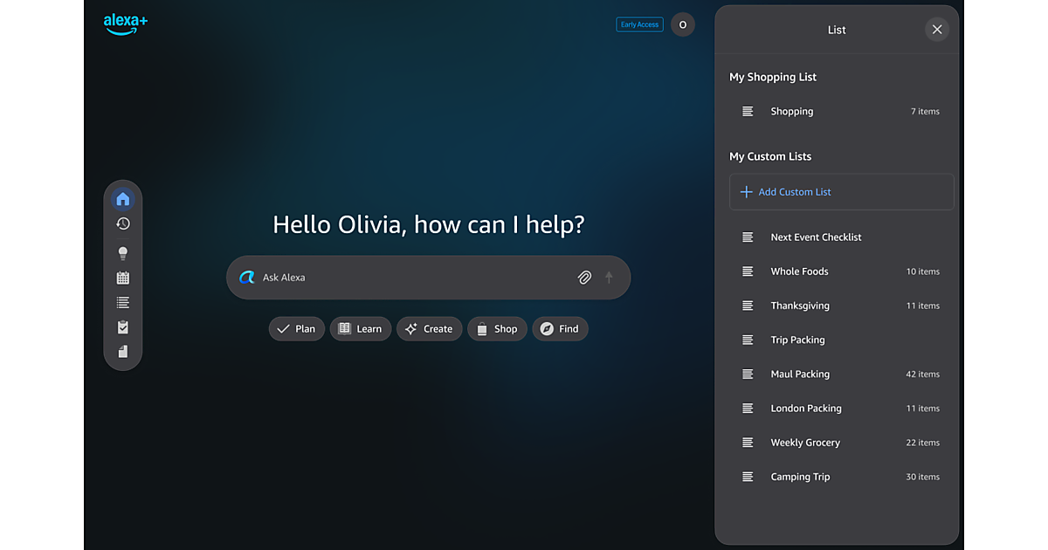Image resolution: width=1048 pixels, height=550 pixels.
Task: Select the Plan suggestion chip
Action: 297,329
